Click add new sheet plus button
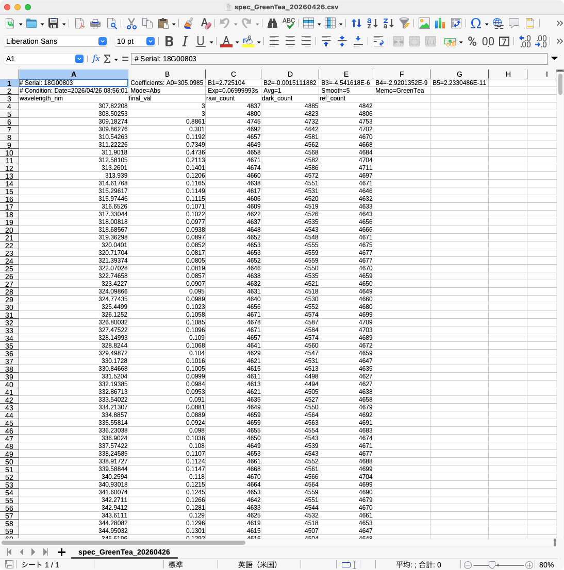The image size is (564, 570). click(x=61, y=552)
